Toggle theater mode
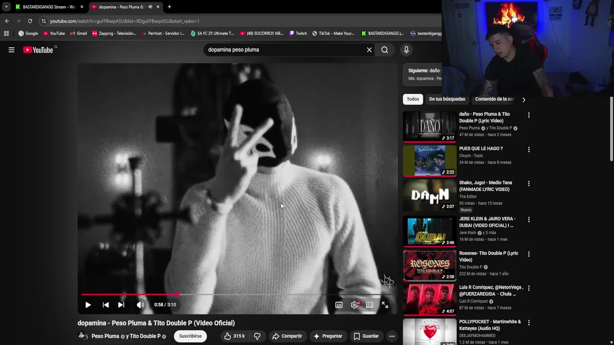The width and height of the screenshot is (614, 345). 369,305
